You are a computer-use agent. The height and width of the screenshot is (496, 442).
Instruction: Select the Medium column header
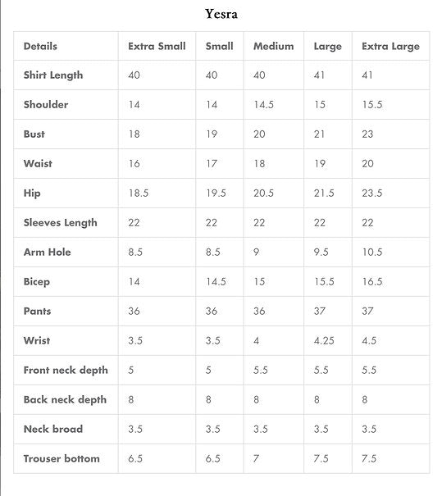[x=274, y=46]
